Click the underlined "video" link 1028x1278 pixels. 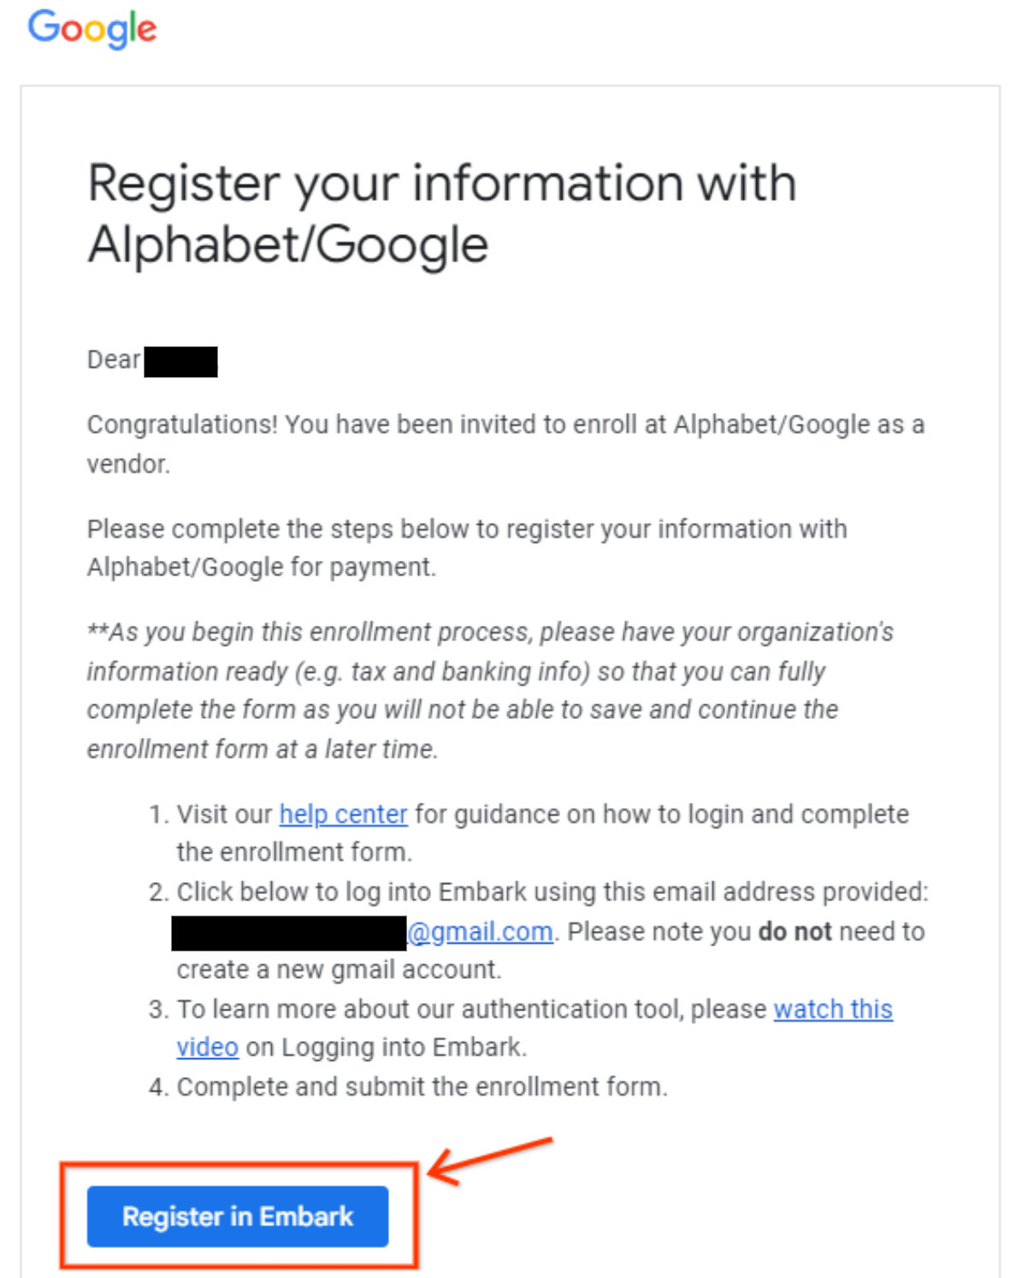pyautogui.click(x=207, y=1047)
